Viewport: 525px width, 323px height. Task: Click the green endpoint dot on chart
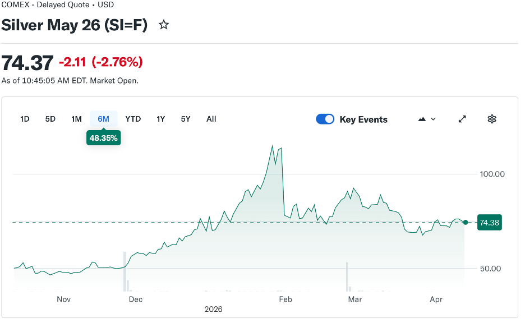click(x=465, y=223)
